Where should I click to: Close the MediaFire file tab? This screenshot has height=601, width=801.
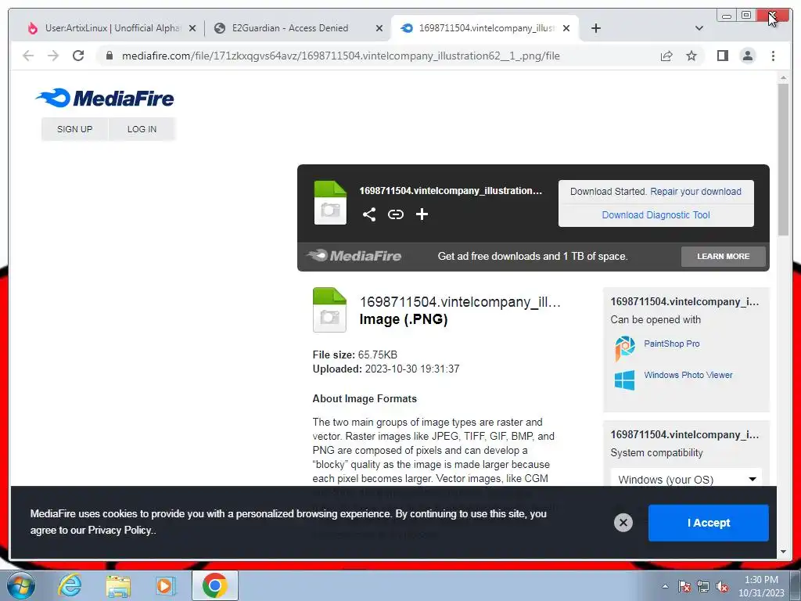[x=566, y=29]
